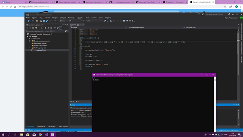Open the x86 platform dropdown

(x=75, y=21)
